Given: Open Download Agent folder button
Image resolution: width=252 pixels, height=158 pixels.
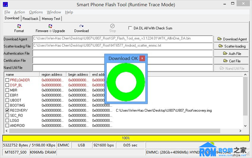Looking at the screenshot, I should click(x=232, y=39).
